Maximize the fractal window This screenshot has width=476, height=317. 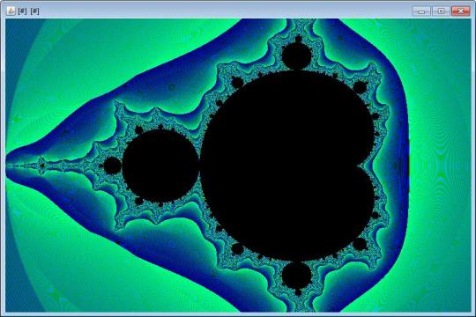(441, 11)
